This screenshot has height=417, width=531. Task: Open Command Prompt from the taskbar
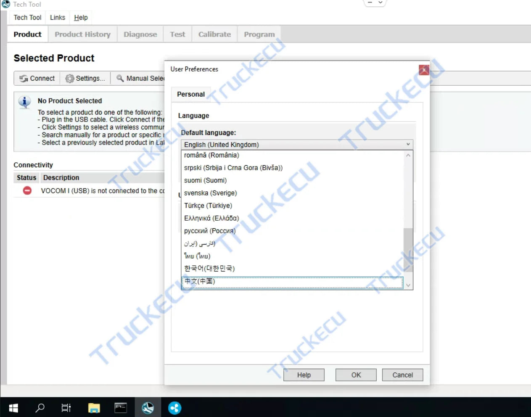point(121,407)
